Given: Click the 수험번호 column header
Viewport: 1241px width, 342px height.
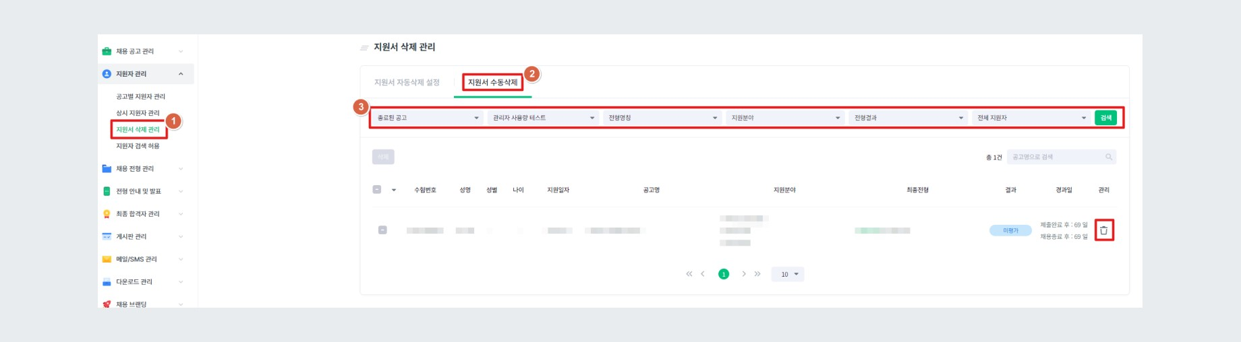Looking at the screenshot, I should tap(425, 190).
